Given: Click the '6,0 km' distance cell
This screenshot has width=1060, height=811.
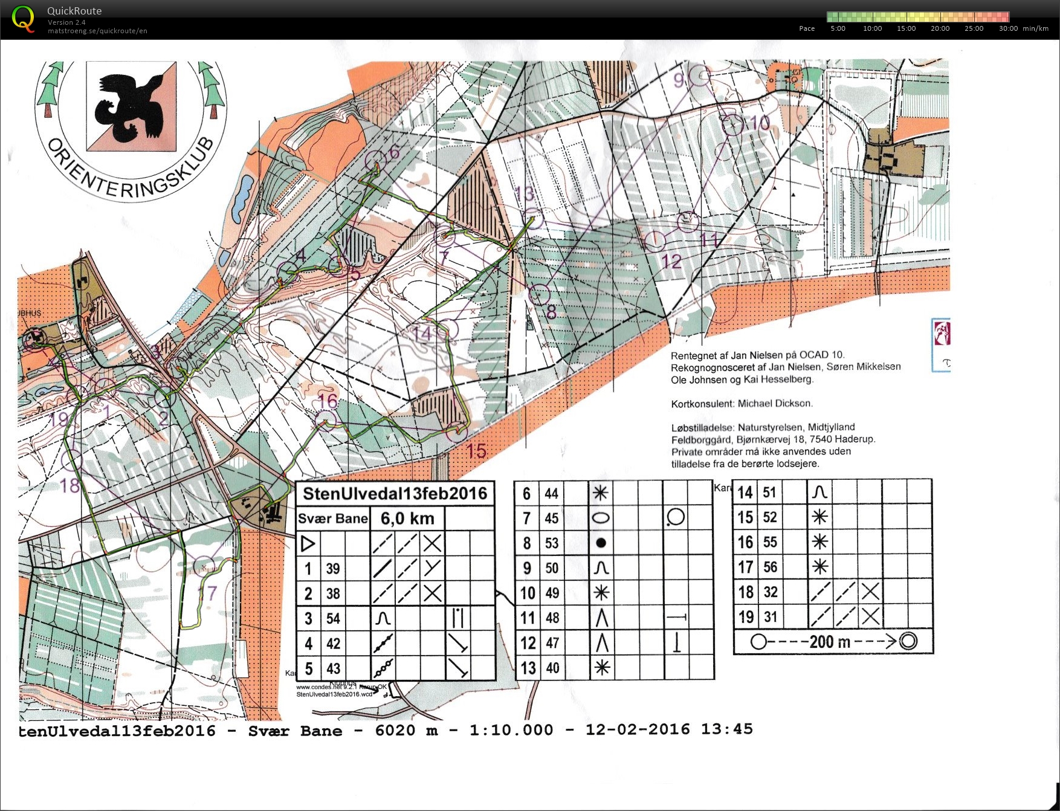Looking at the screenshot, I should [407, 519].
